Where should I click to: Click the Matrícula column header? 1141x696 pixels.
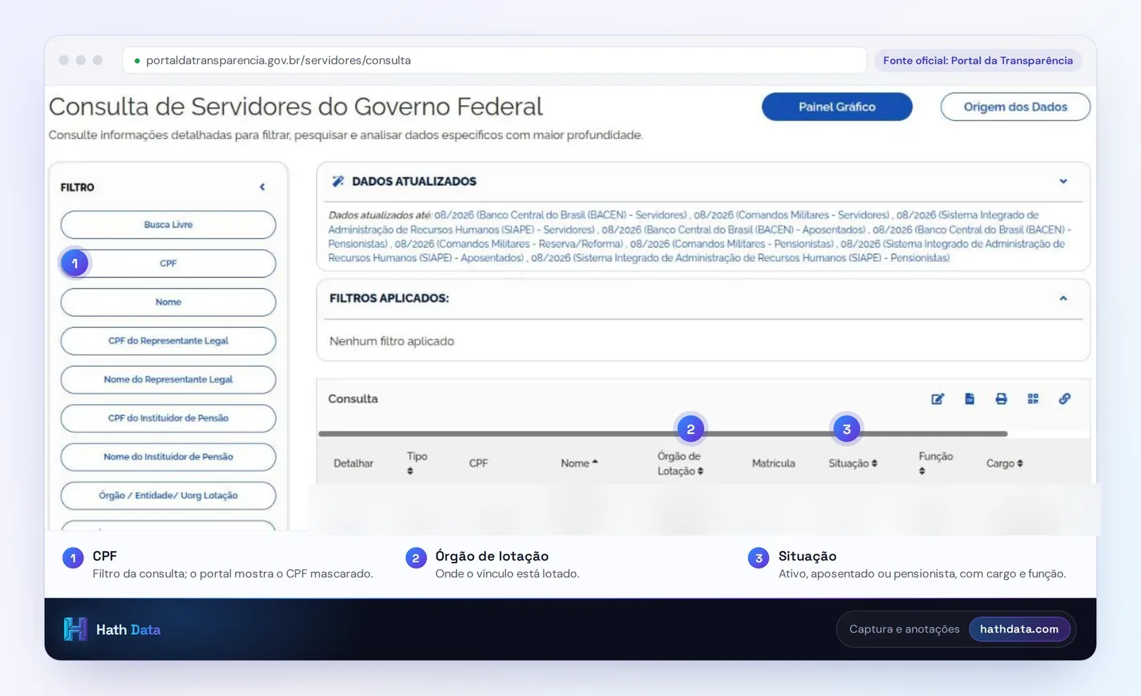[x=773, y=464]
